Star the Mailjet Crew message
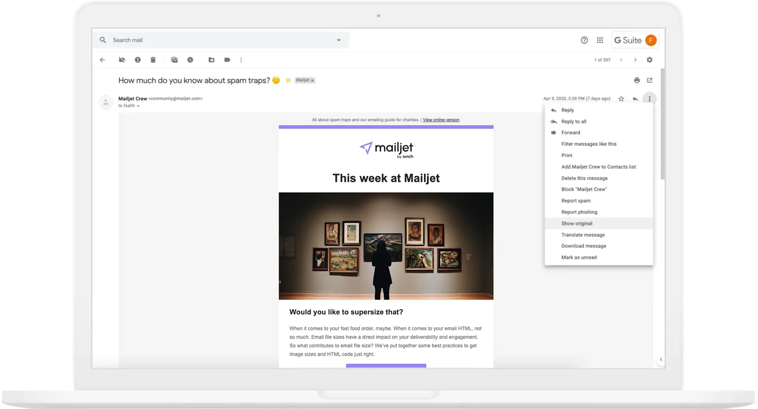The width and height of the screenshot is (758, 409). point(621,99)
